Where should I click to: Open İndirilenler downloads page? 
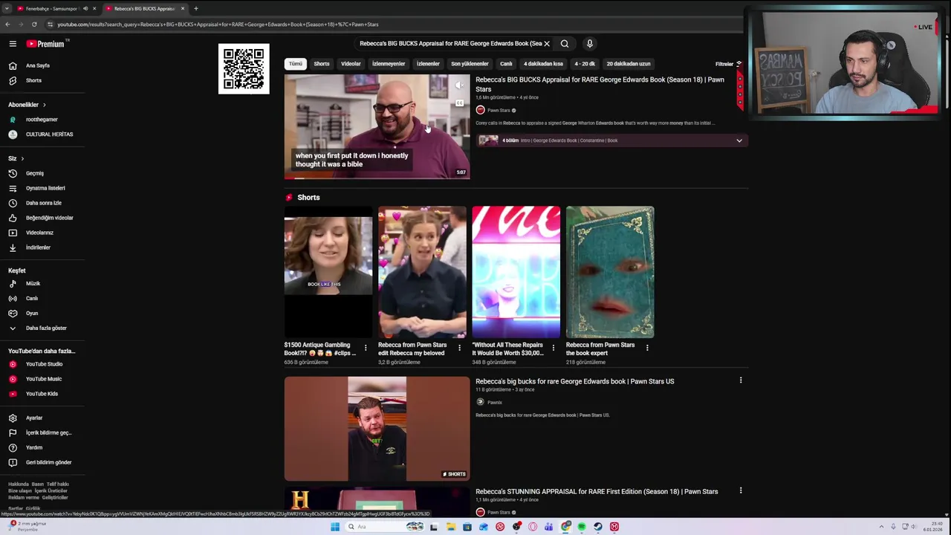click(38, 247)
